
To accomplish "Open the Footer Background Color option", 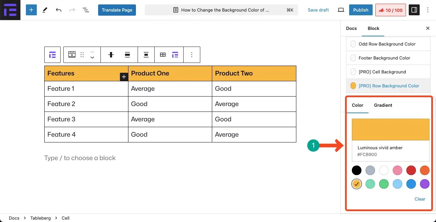I will click(384, 58).
